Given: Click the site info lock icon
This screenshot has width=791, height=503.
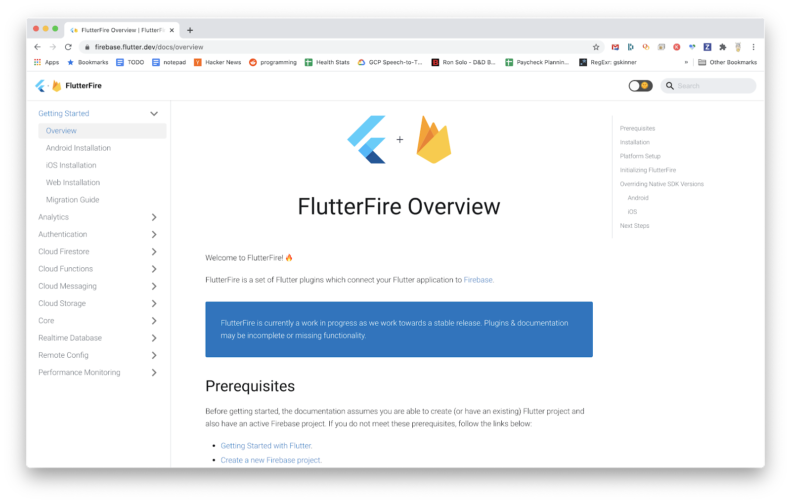Looking at the screenshot, I should [x=87, y=47].
